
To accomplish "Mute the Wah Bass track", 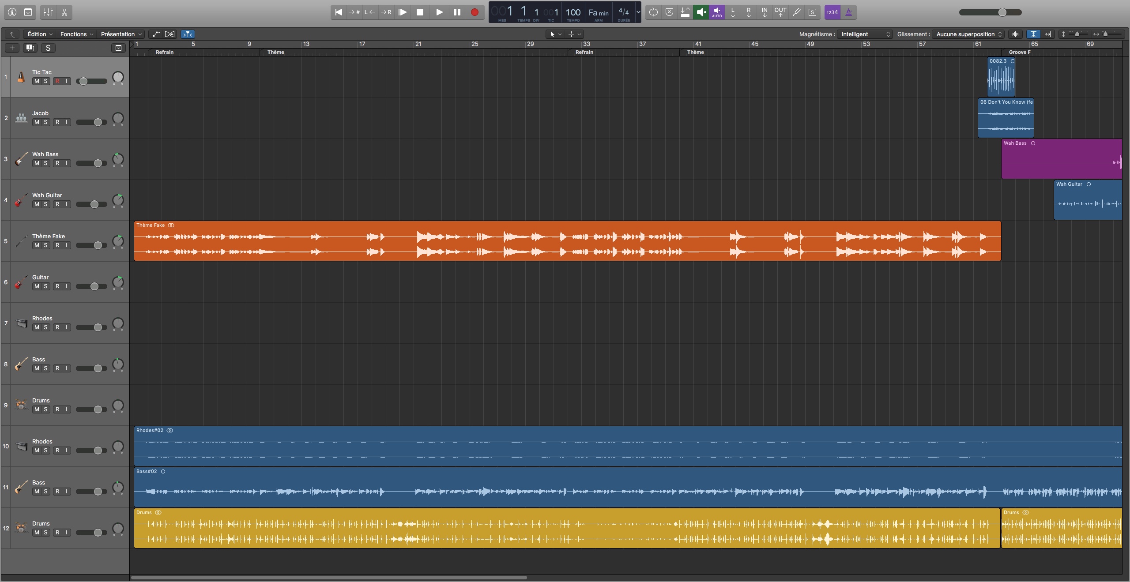I will click(37, 163).
